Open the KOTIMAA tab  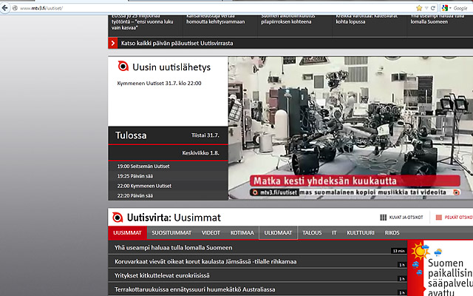pos(242,233)
